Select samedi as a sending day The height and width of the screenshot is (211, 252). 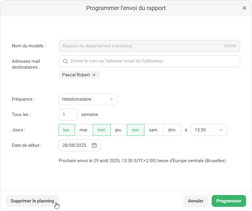point(154,130)
